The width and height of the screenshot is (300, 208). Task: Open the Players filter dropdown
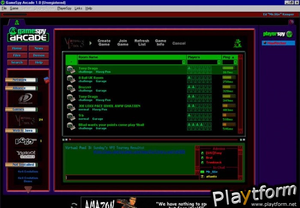point(219,62)
